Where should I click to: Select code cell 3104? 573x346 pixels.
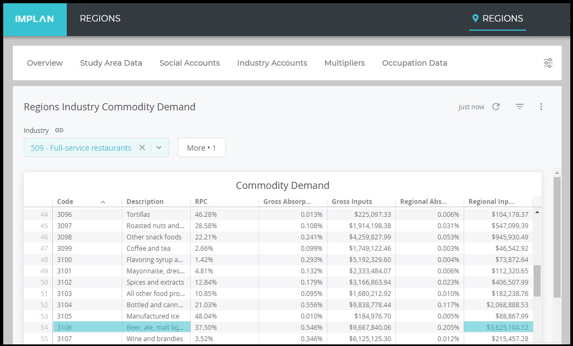coord(87,305)
